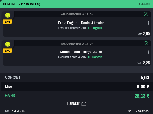
Task: Click the green checkmark on Gaston bet
Action: [x=146, y=44]
